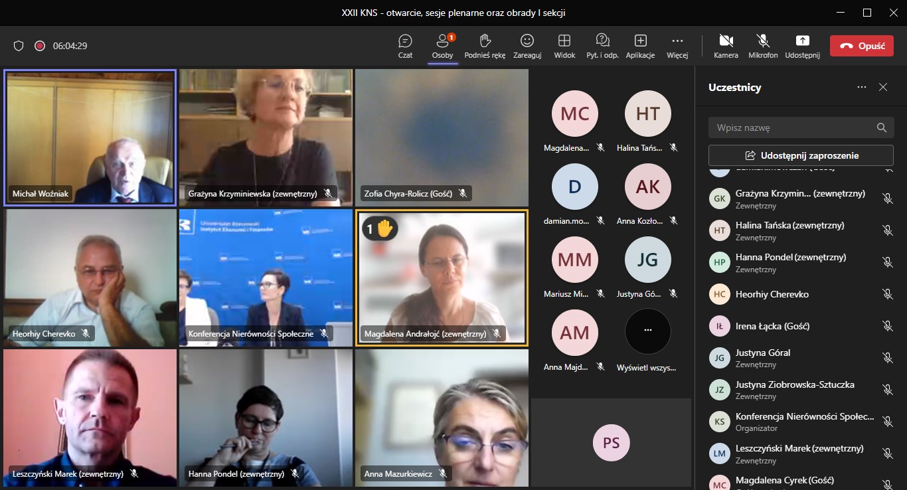The height and width of the screenshot is (490, 907).
Task: Open the Widok view options
Action: [x=564, y=45]
